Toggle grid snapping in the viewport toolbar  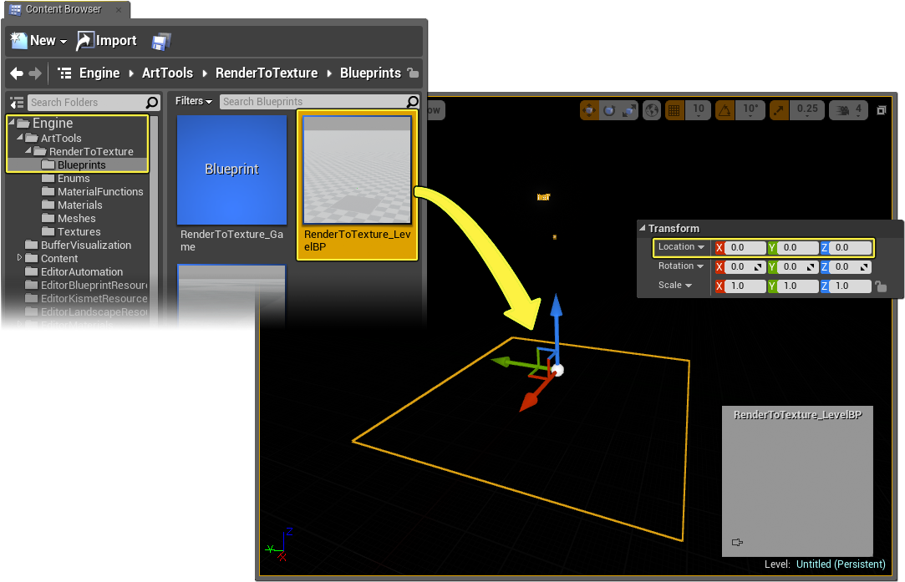click(x=674, y=110)
